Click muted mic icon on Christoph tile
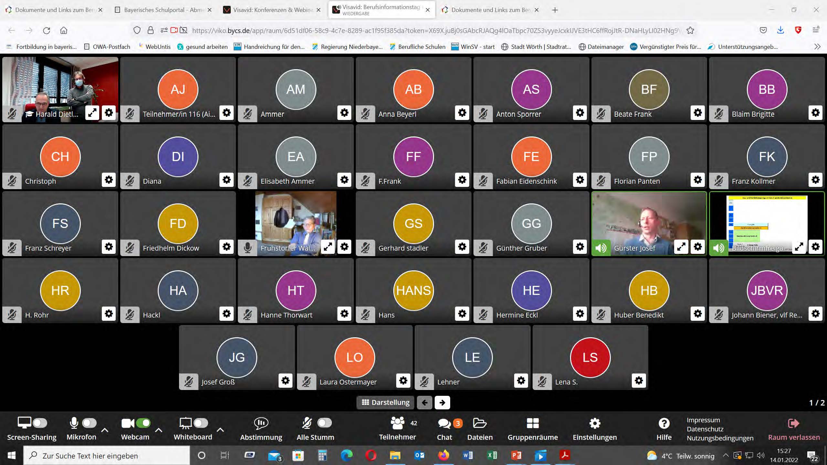 [x=12, y=180]
